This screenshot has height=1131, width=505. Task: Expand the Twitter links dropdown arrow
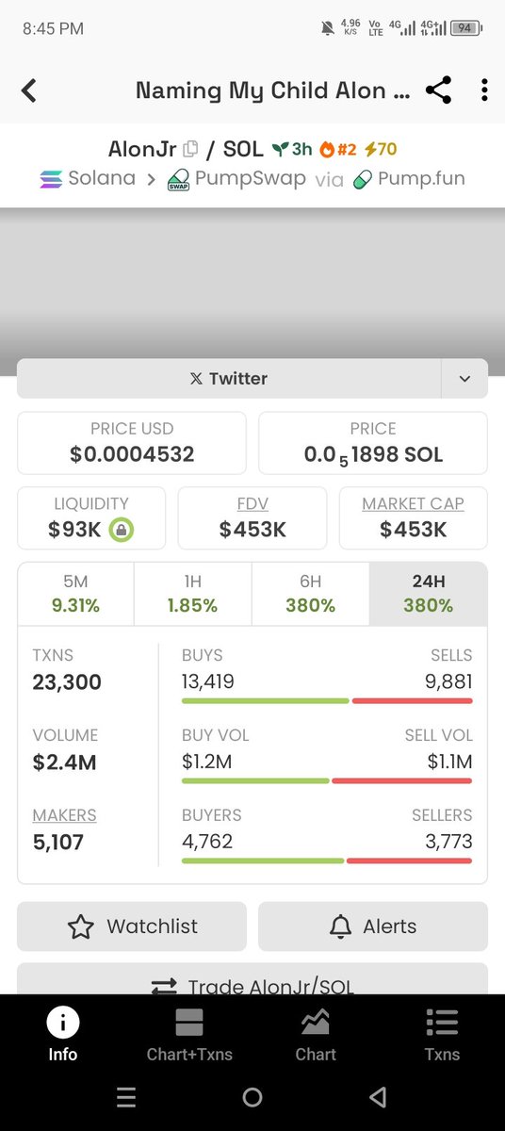(464, 379)
